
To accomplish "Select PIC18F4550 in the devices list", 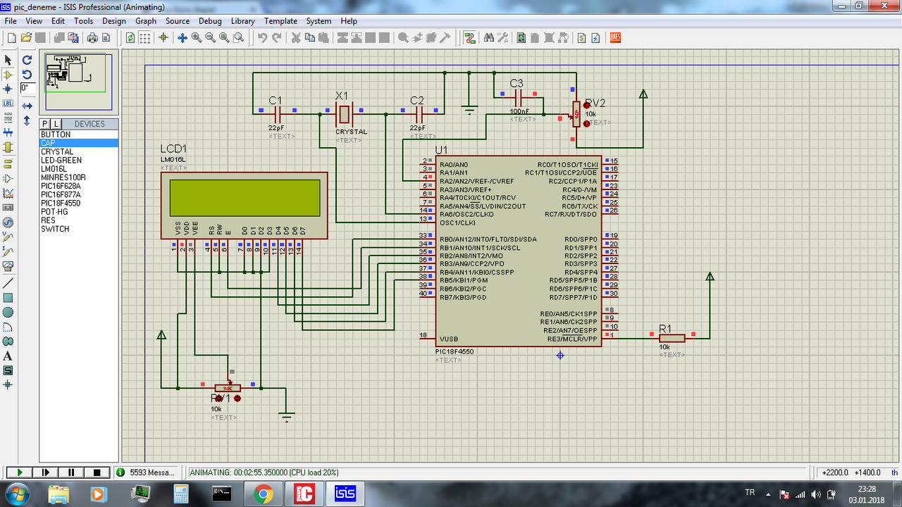I will 79,203.
